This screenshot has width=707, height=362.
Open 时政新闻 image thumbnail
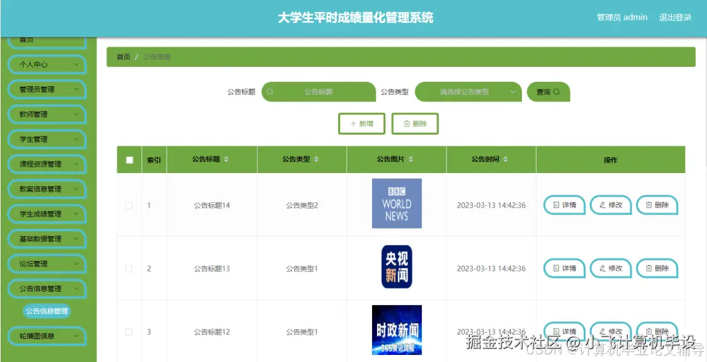(397, 330)
